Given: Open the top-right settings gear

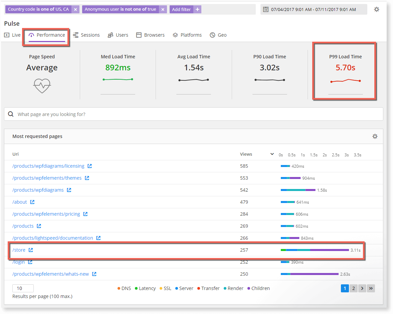Looking at the screenshot, I should point(377,9).
